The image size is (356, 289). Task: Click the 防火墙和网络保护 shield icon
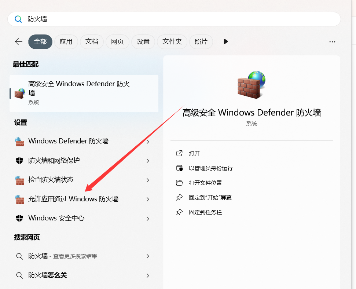coord(19,161)
